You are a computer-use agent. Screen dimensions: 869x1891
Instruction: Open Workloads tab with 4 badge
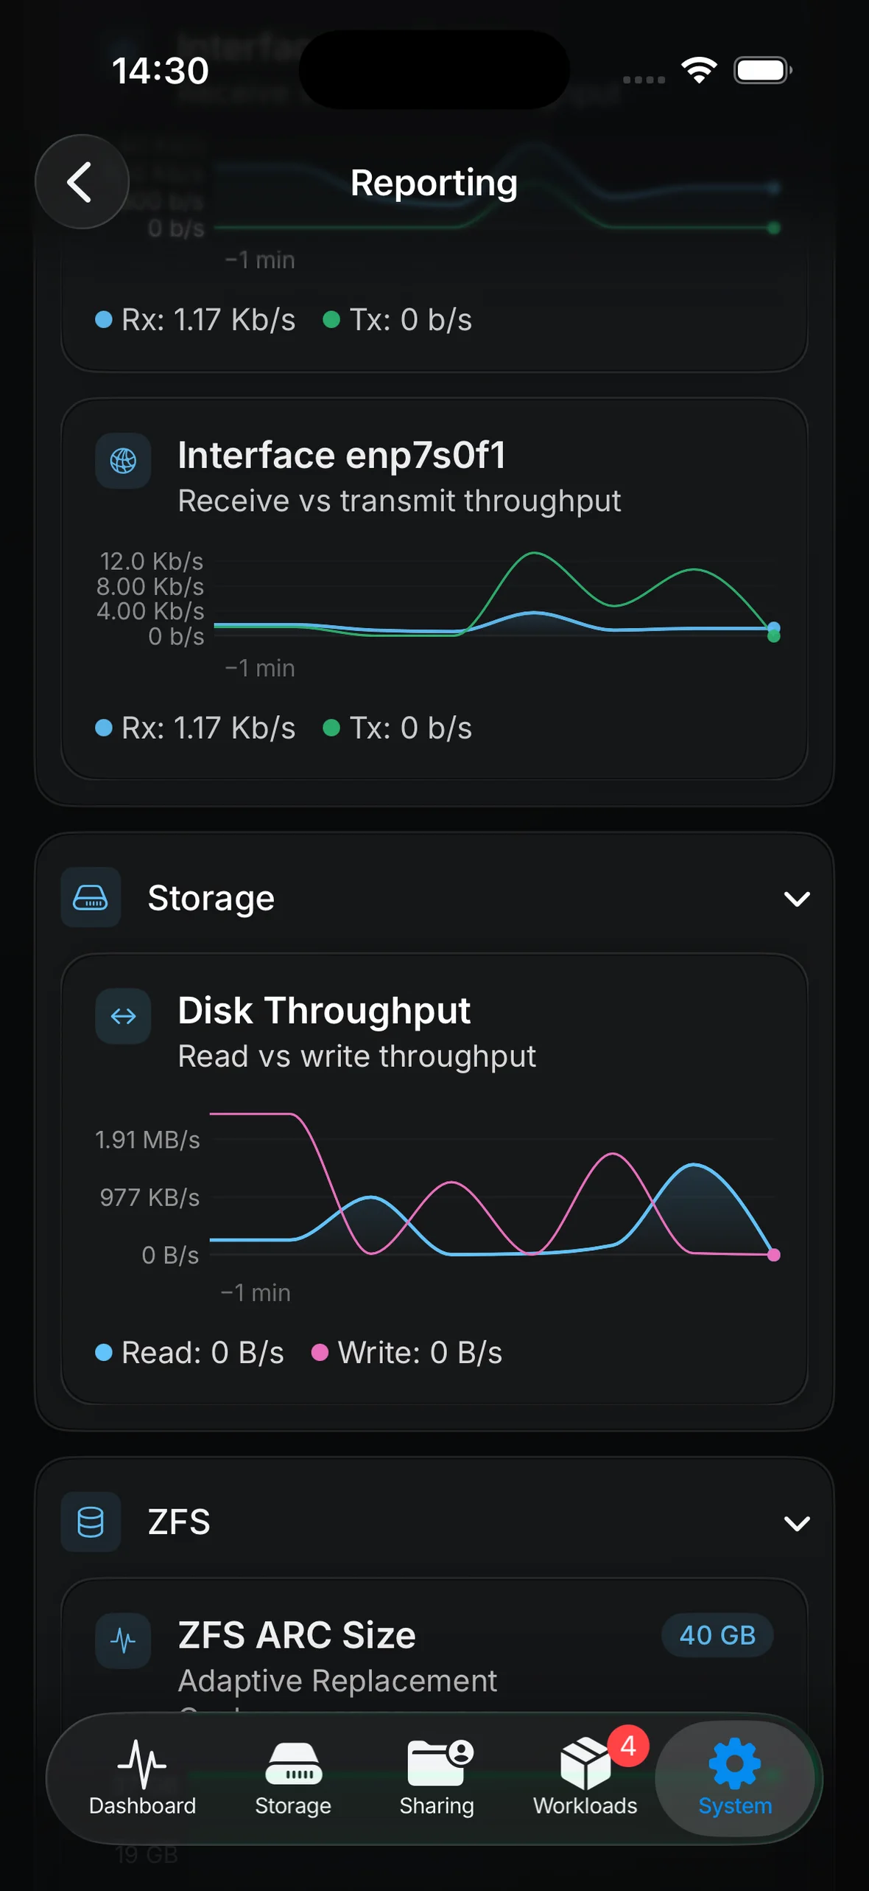click(585, 1777)
